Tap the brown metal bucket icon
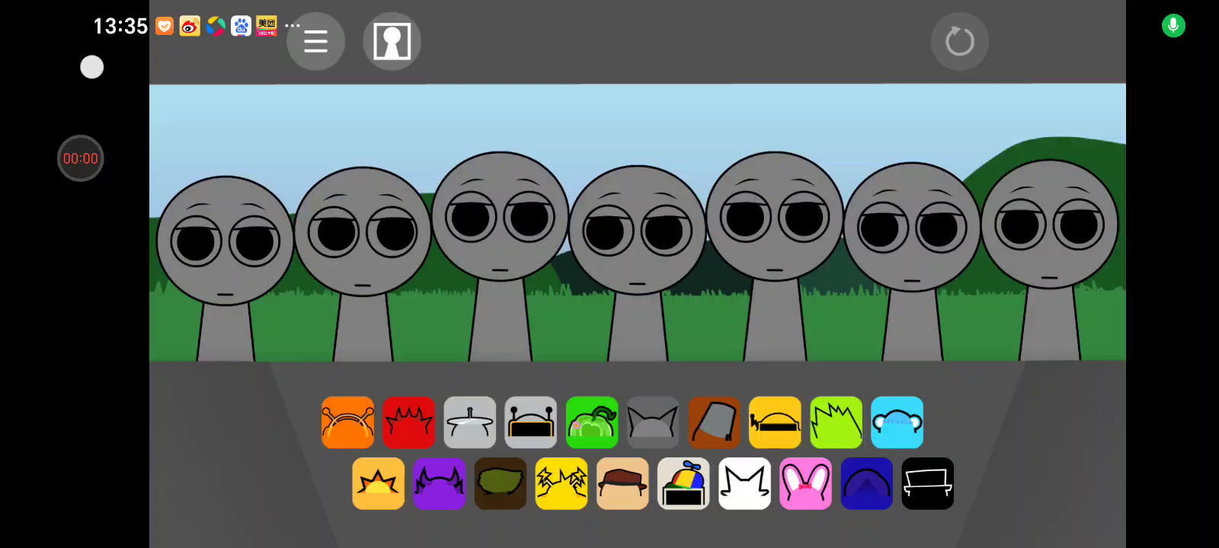Image resolution: width=1219 pixels, height=548 pixels. tap(714, 422)
